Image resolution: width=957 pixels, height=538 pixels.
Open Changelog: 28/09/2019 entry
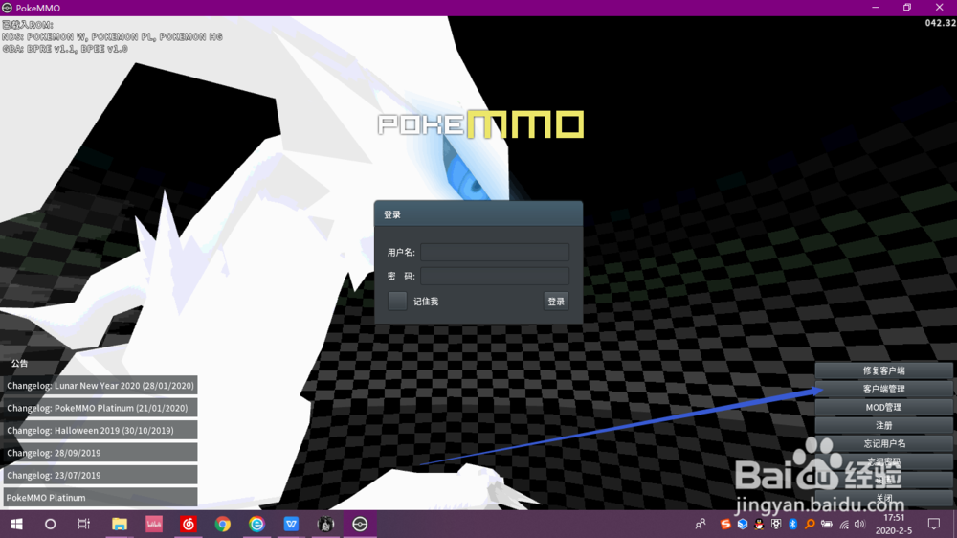coord(100,453)
